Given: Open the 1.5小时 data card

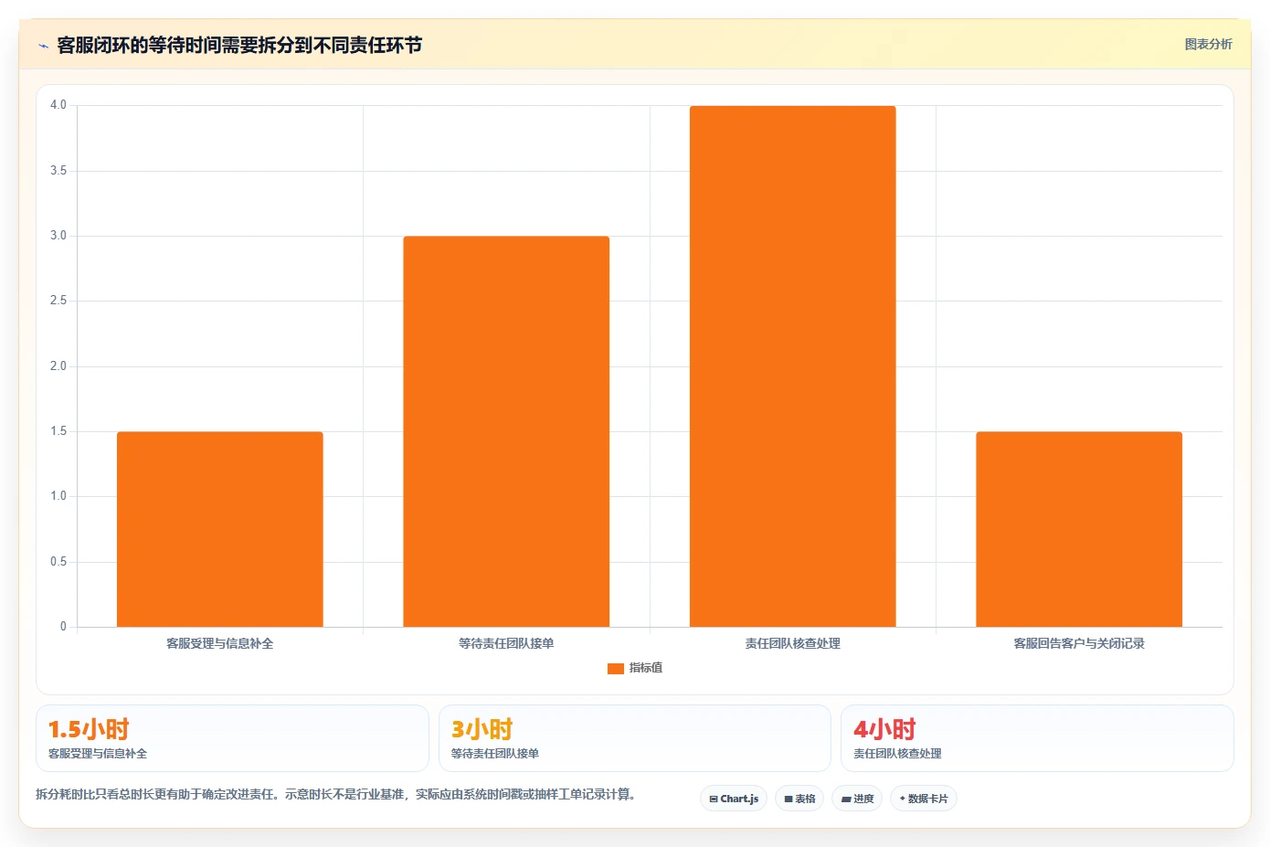Looking at the screenshot, I should [232, 738].
